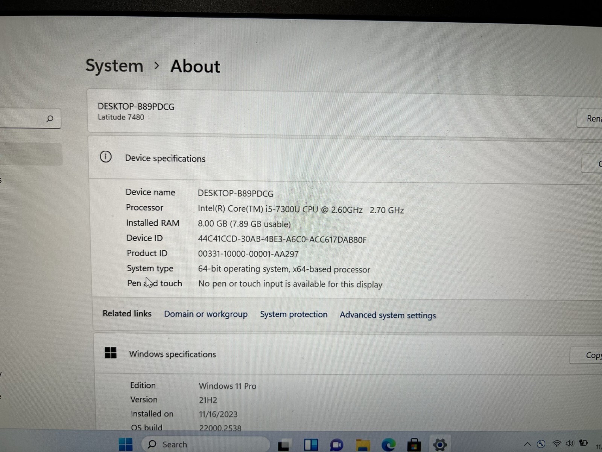Click the About page heading
Image resolution: width=602 pixels, height=452 pixels.
pos(195,66)
